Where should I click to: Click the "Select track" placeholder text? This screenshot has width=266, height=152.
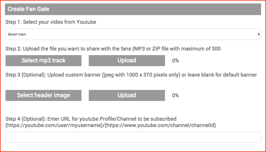pos(17,34)
